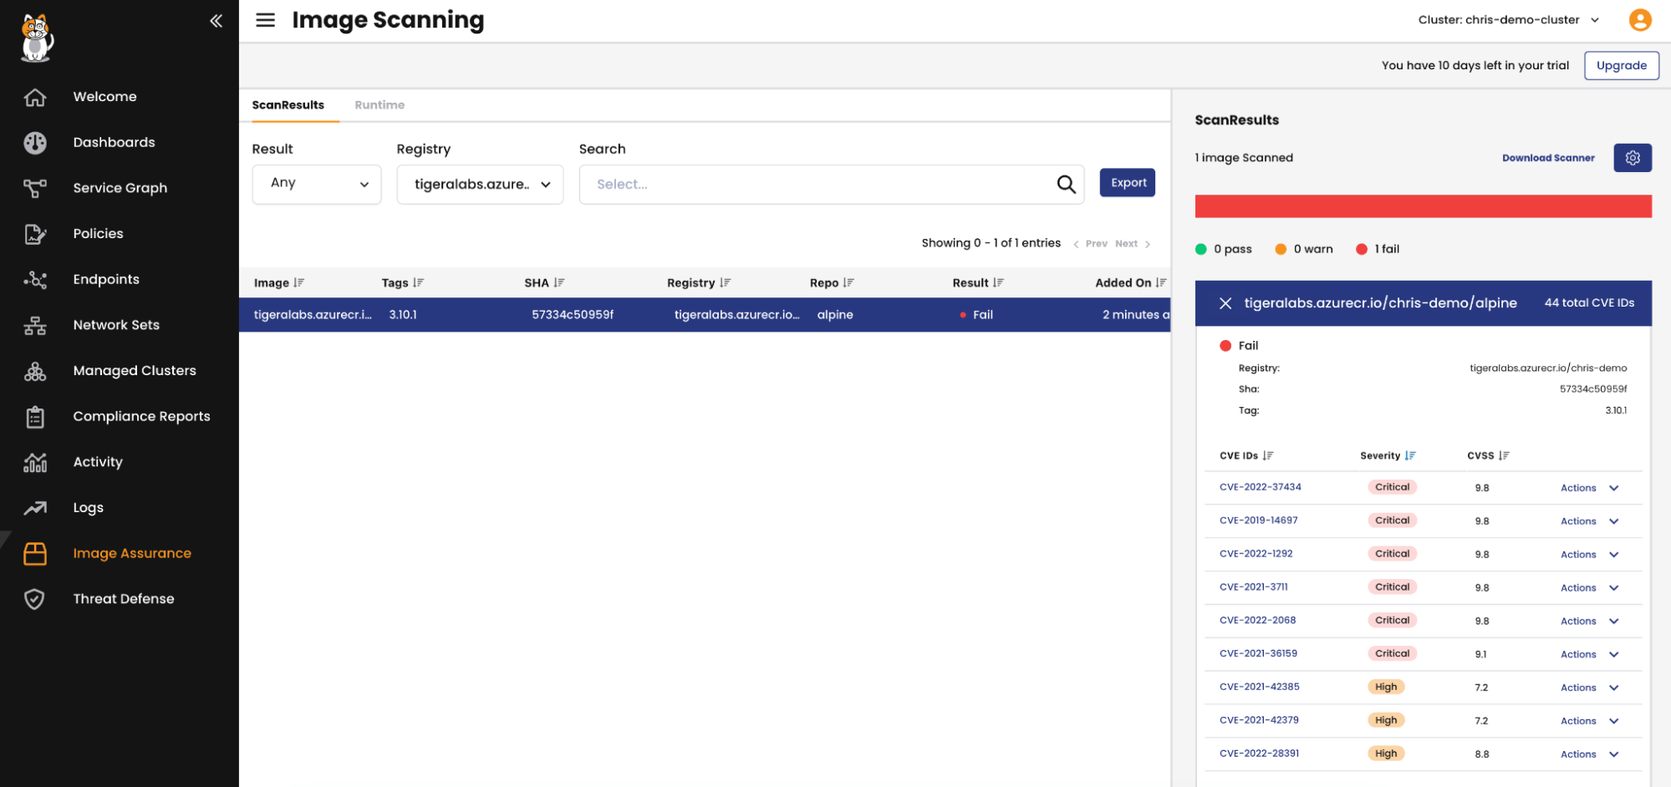Open the user account avatar icon

tap(1640, 20)
